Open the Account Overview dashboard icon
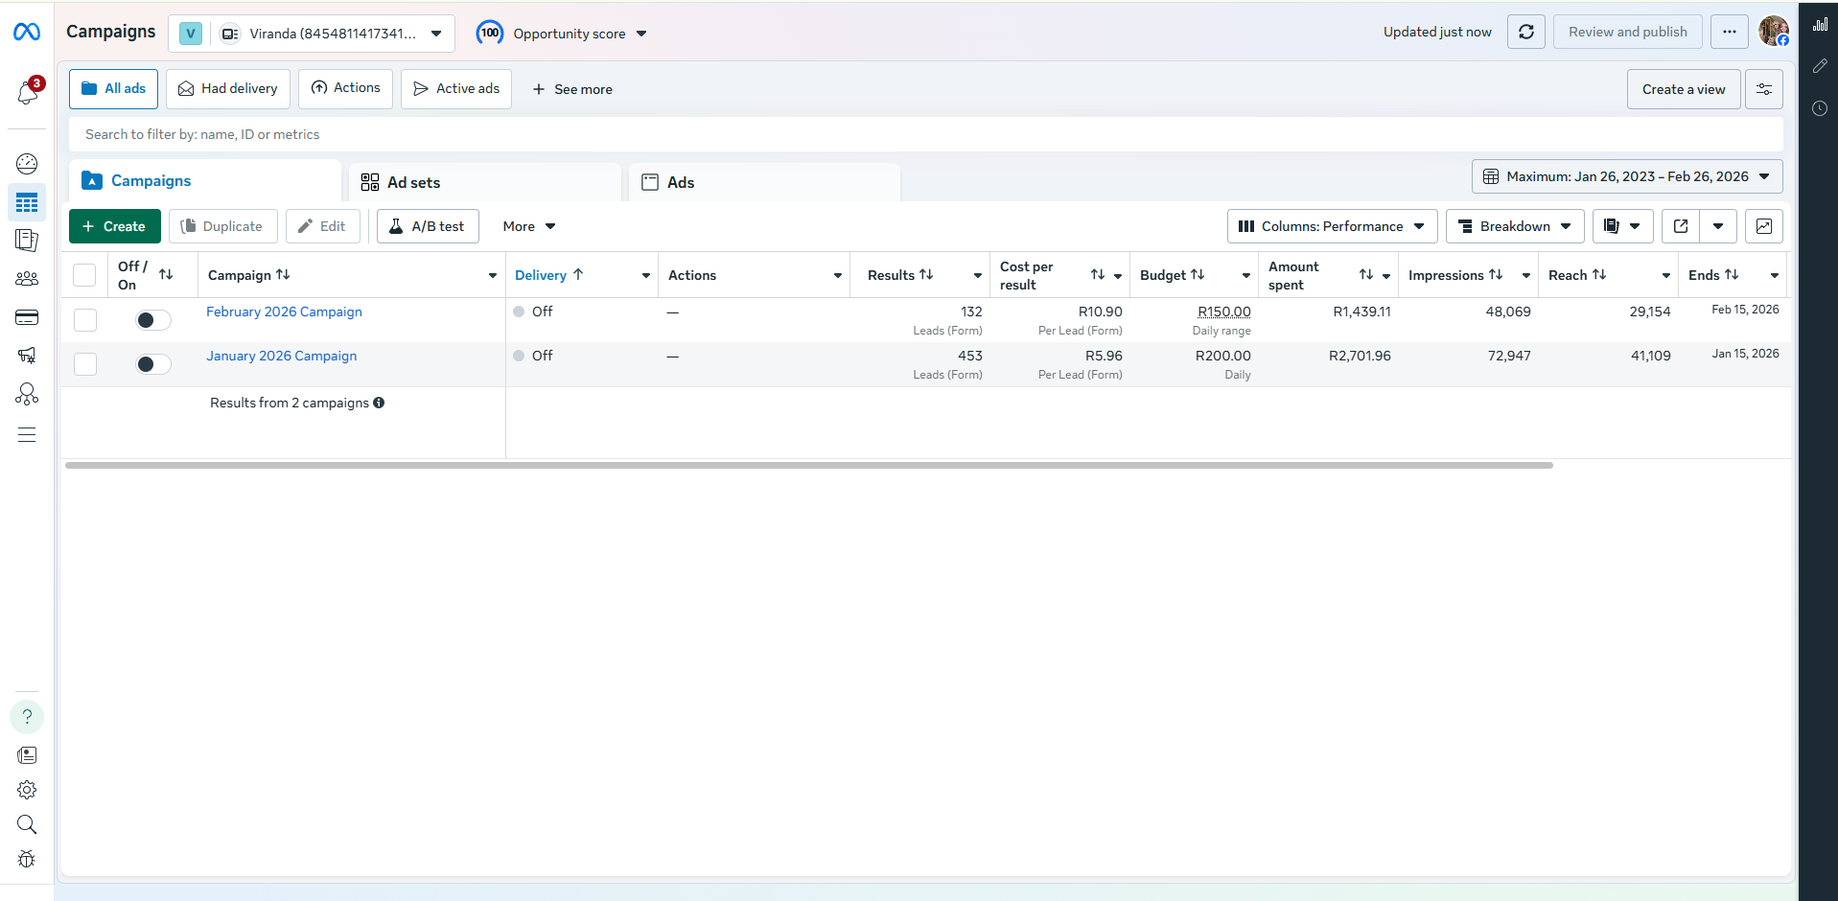 pyautogui.click(x=27, y=164)
